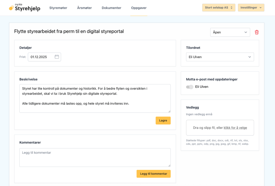Select the Oppgaver tab
The image size is (275, 186).
(x=139, y=8)
